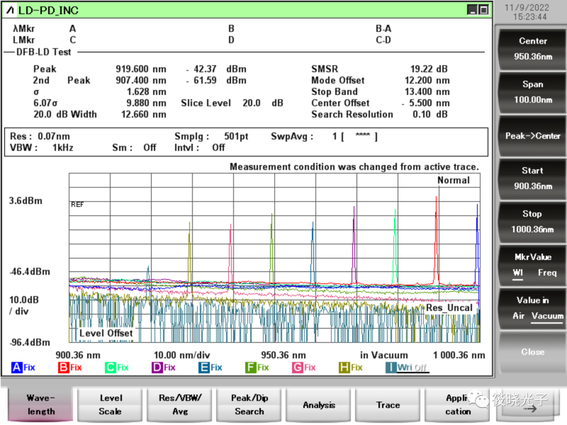Open the Peak/Dip Search tab
This screenshot has height=425, width=567.
coord(249,405)
